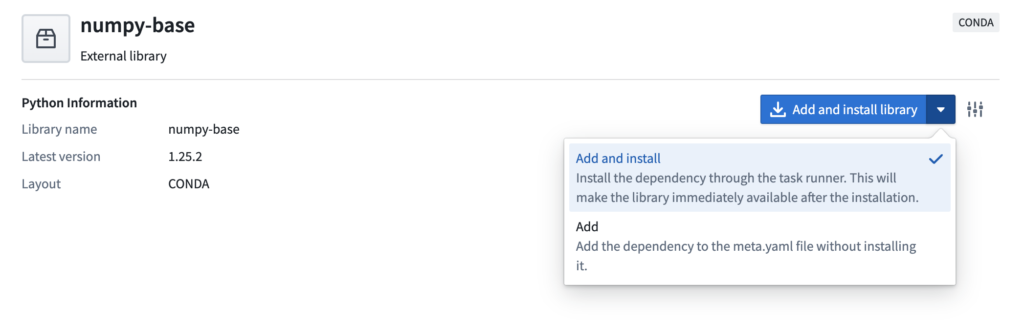1024x321 pixels.
Task: Click the CONDA tag badge
Action: 976,22
